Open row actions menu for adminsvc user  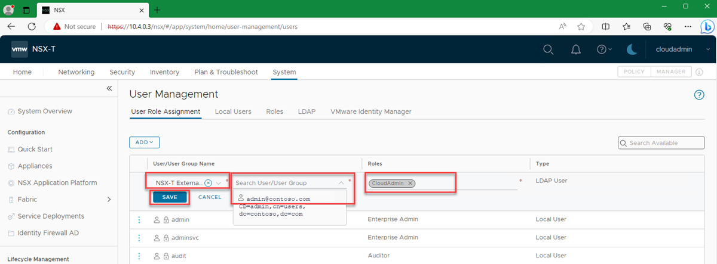coord(139,238)
